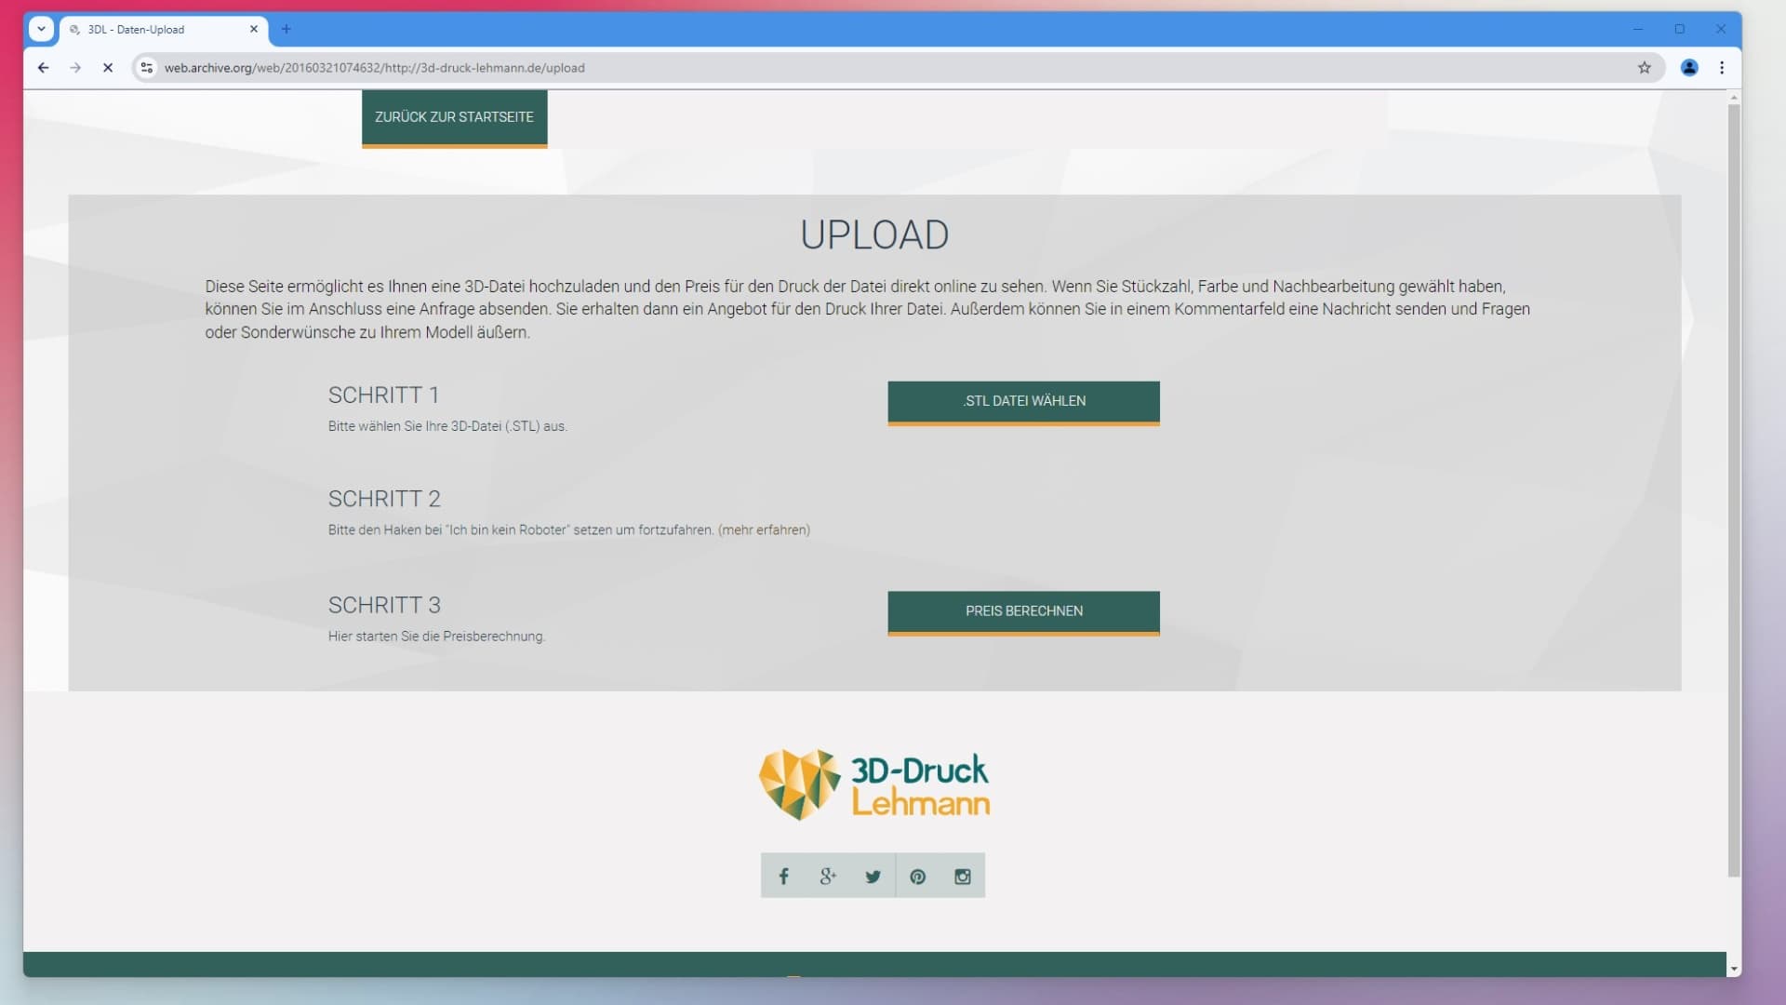The width and height of the screenshot is (1786, 1005).
Task: Click the browser forward arrow
Action: point(75,68)
